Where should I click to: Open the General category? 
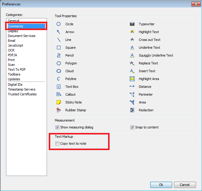pyautogui.click(x=14, y=20)
